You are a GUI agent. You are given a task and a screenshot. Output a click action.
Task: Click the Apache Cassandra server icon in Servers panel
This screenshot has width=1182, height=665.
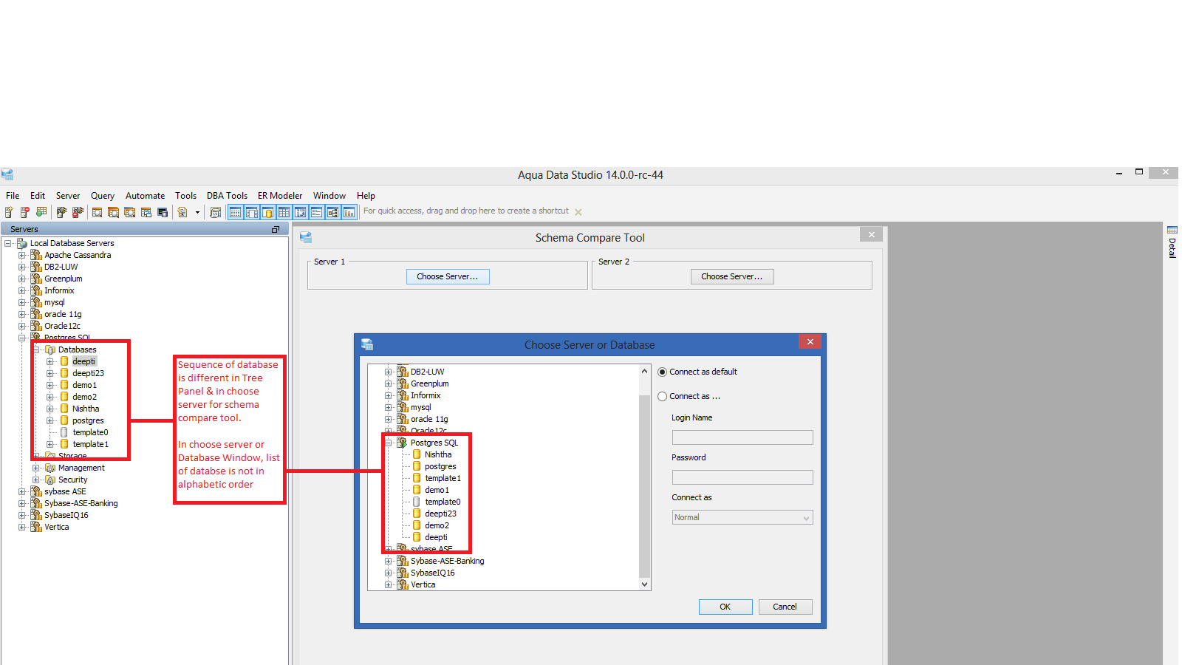click(x=36, y=255)
